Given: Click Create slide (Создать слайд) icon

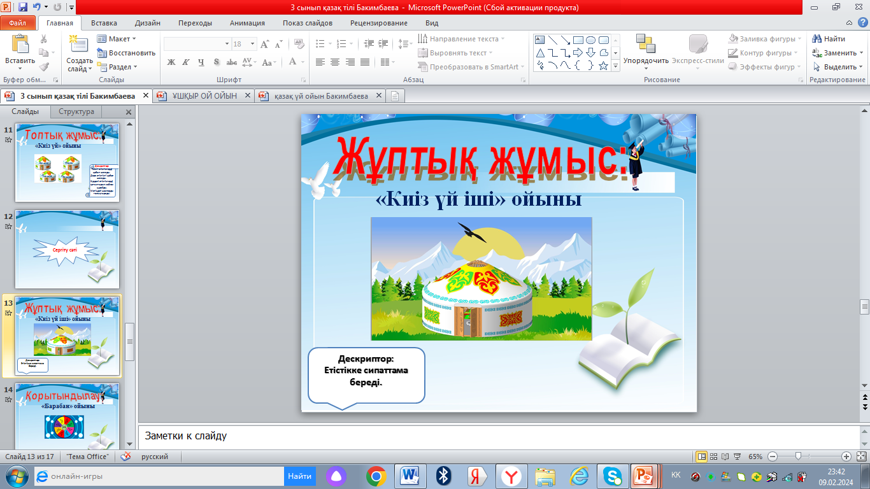Looking at the screenshot, I should click(79, 46).
